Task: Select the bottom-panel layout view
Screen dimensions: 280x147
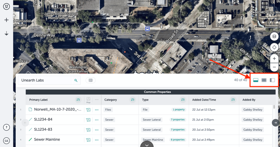Action: [256, 80]
